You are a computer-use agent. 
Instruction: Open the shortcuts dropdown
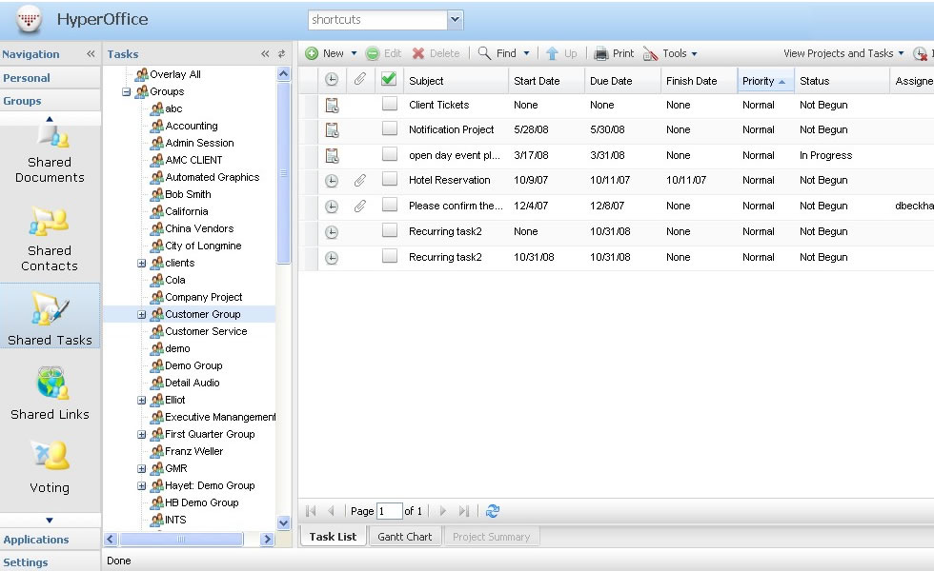click(x=456, y=20)
